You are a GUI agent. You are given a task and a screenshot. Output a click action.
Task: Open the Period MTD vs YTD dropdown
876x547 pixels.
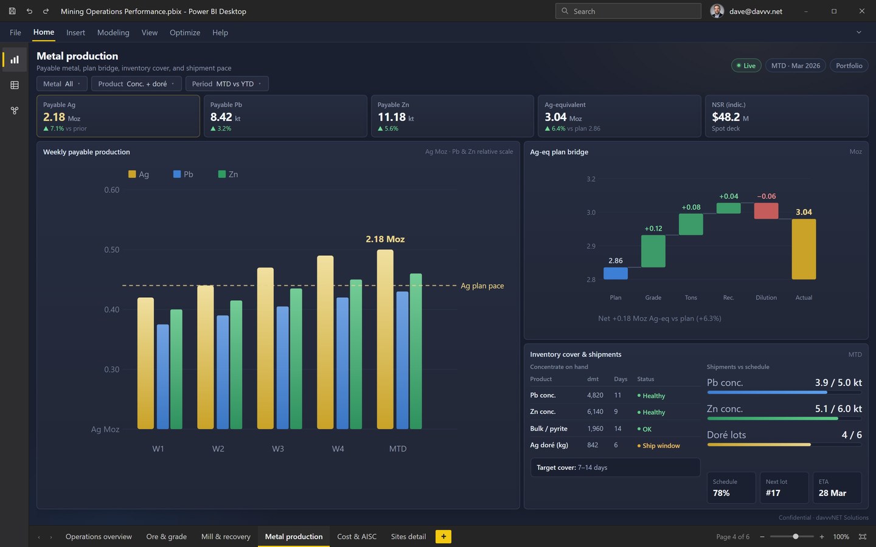coord(227,84)
